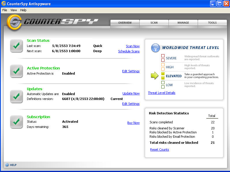Click the title bar CounterSpy app icon
This screenshot has height=172, width=230.
4,3
